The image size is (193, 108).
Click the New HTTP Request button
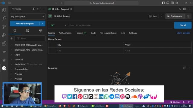pyautogui.click(x=25, y=23)
